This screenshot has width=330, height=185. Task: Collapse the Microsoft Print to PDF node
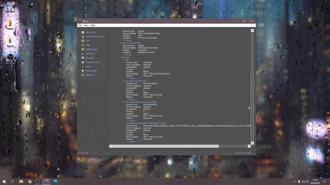(x=124, y=81)
